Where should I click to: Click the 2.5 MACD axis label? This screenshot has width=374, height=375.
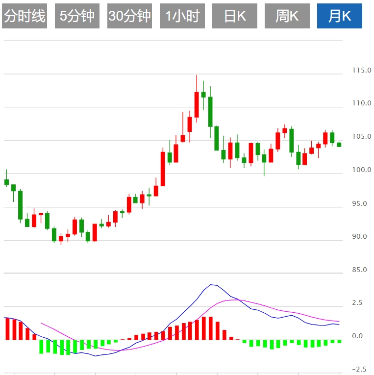(357, 303)
